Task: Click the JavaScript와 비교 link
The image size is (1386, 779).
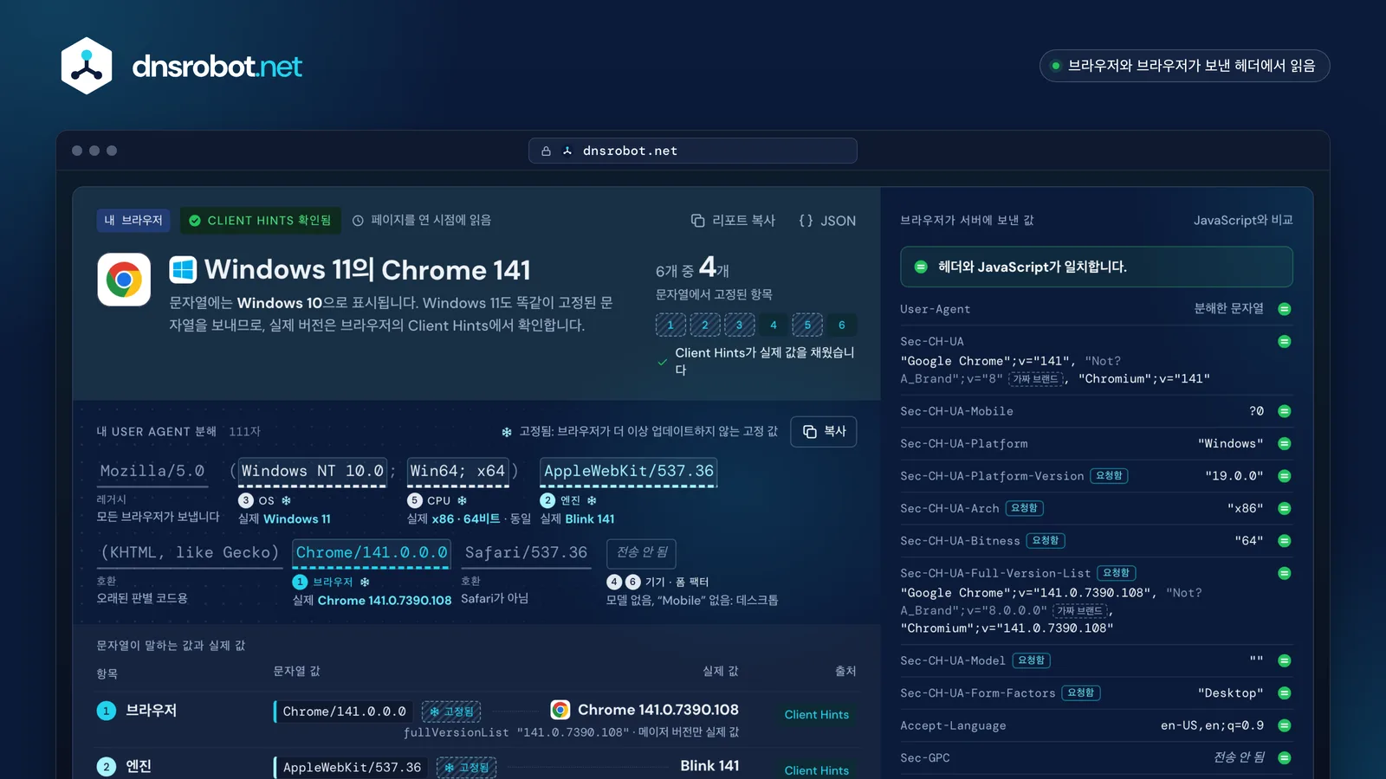Action: [1243, 220]
